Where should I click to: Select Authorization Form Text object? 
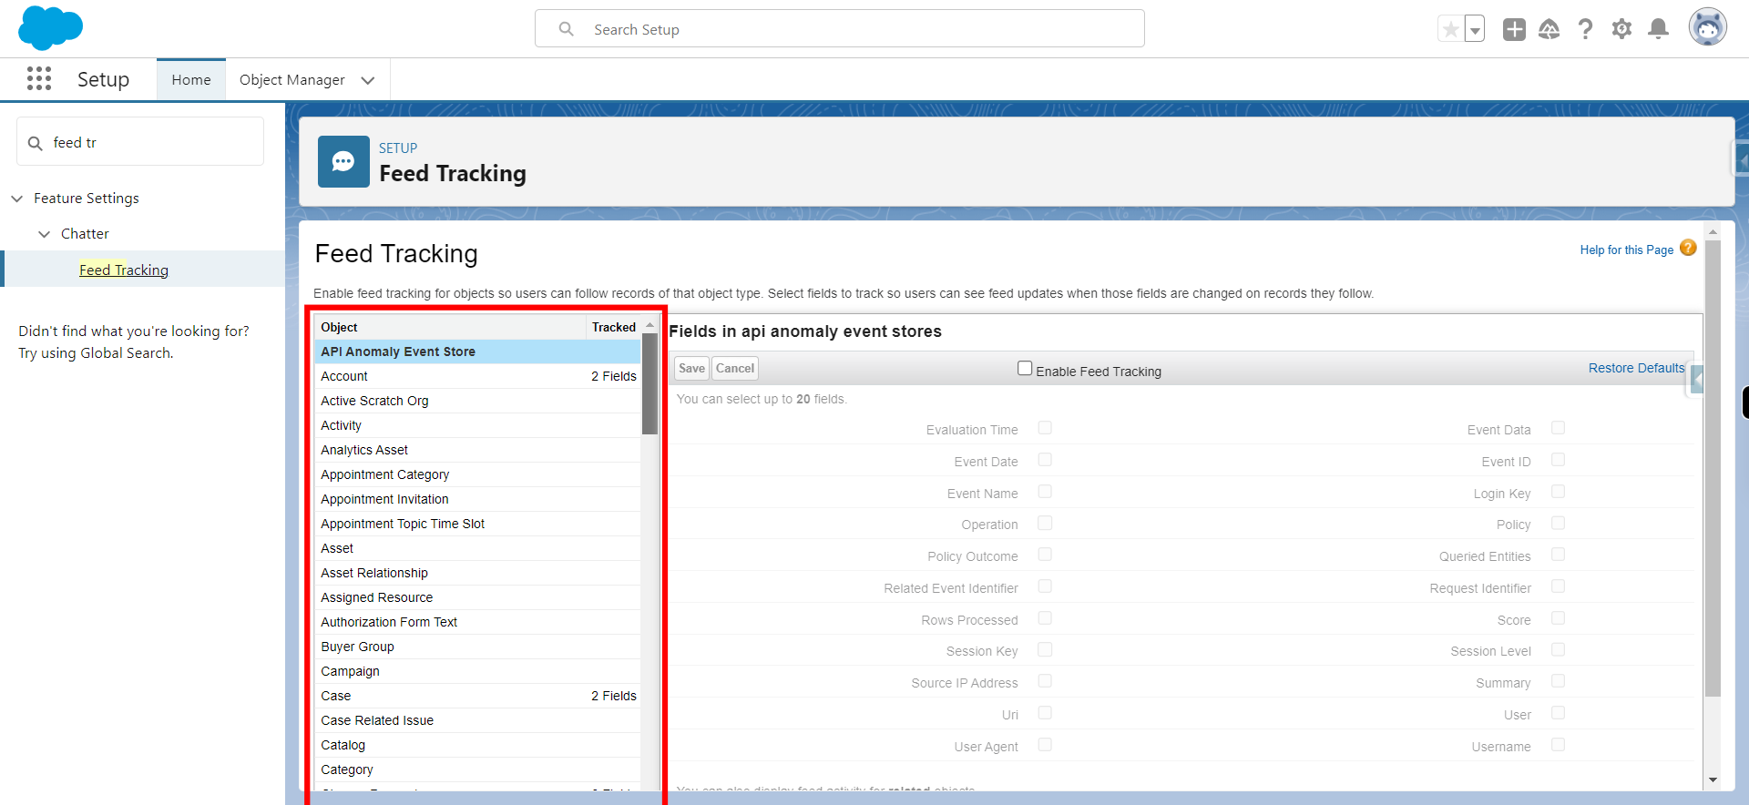tap(477, 622)
